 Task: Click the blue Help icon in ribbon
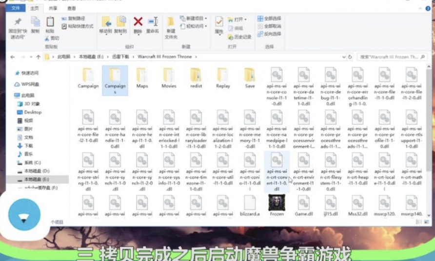tap(428, 9)
